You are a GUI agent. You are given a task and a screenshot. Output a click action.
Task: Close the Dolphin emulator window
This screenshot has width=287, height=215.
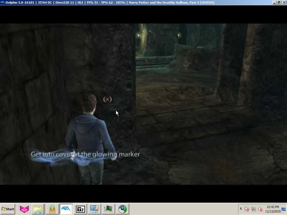[284, 2]
